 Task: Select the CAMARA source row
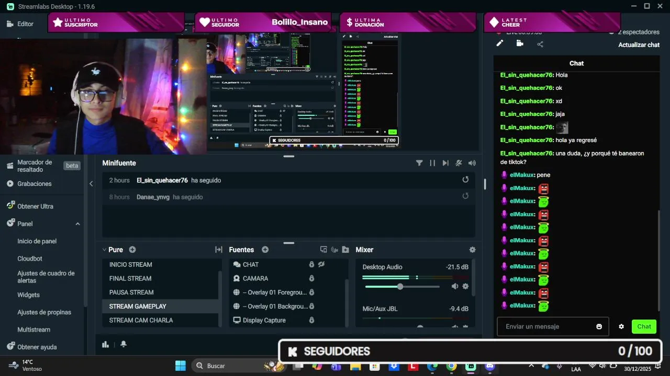pyautogui.click(x=287, y=278)
